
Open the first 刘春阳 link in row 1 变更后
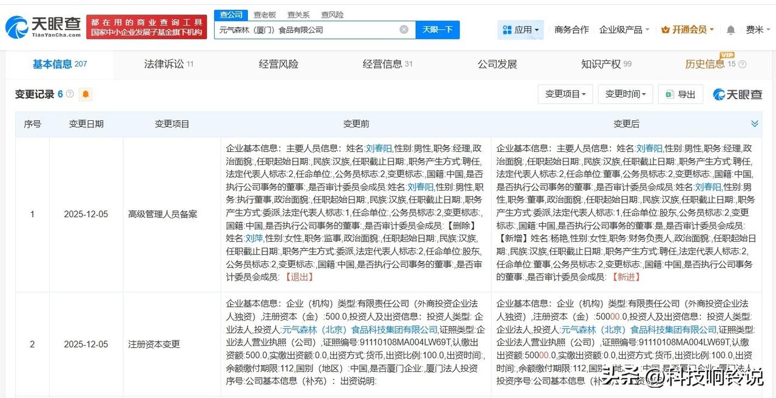pos(649,148)
